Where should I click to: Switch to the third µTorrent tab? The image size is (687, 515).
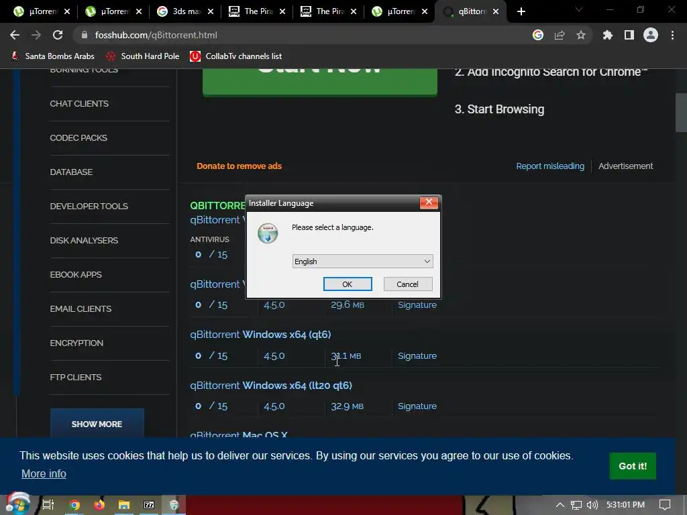tap(394, 11)
